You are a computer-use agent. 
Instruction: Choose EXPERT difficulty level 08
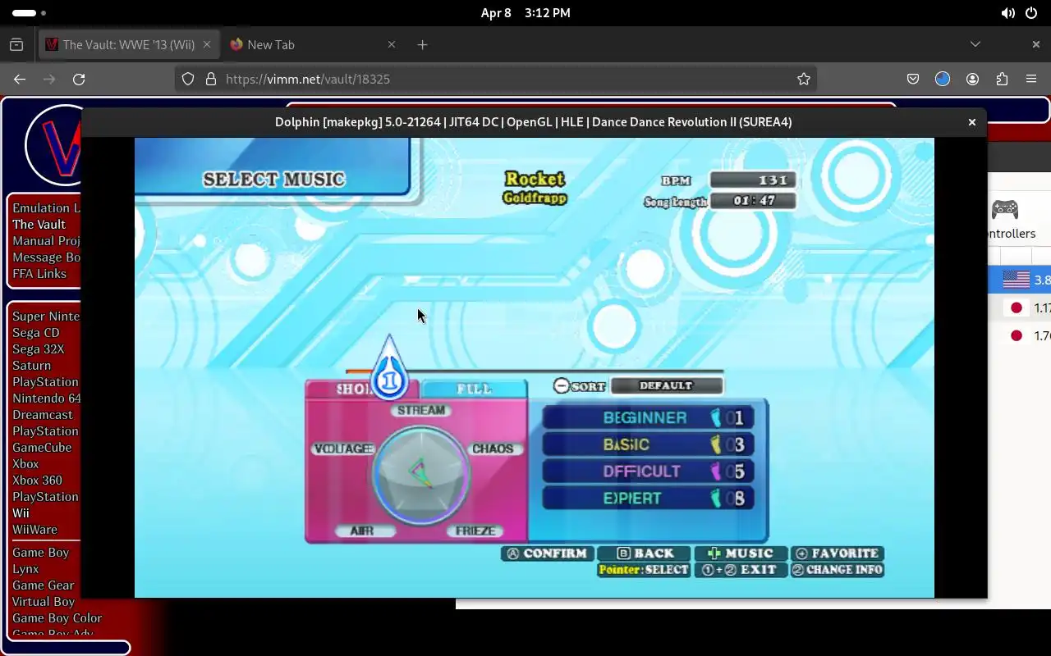tap(649, 499)
